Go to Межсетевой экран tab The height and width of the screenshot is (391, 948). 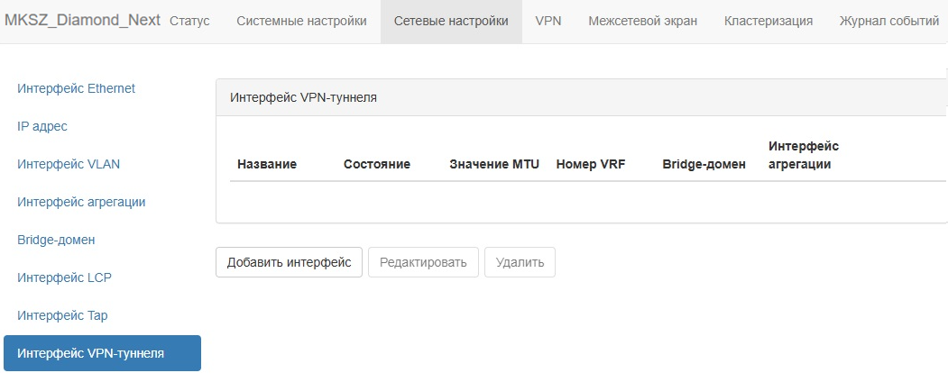pyautogui.click(x=643, y=21)
